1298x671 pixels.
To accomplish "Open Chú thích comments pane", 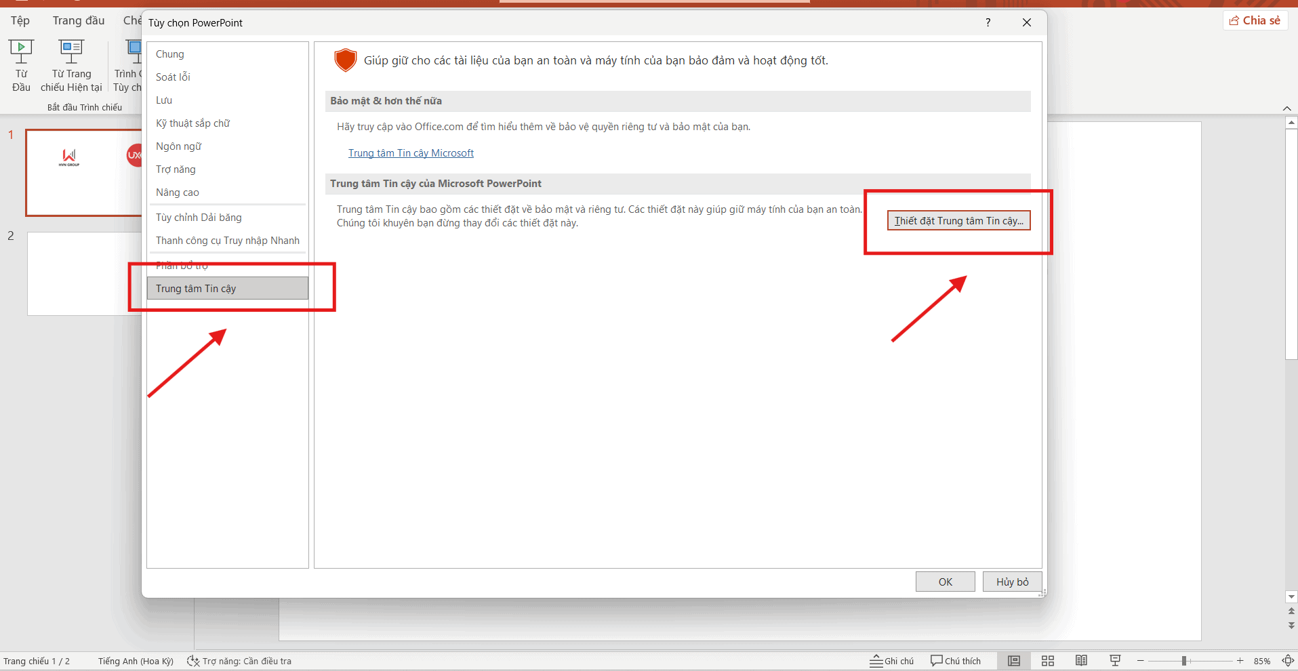I will [956, 661].
